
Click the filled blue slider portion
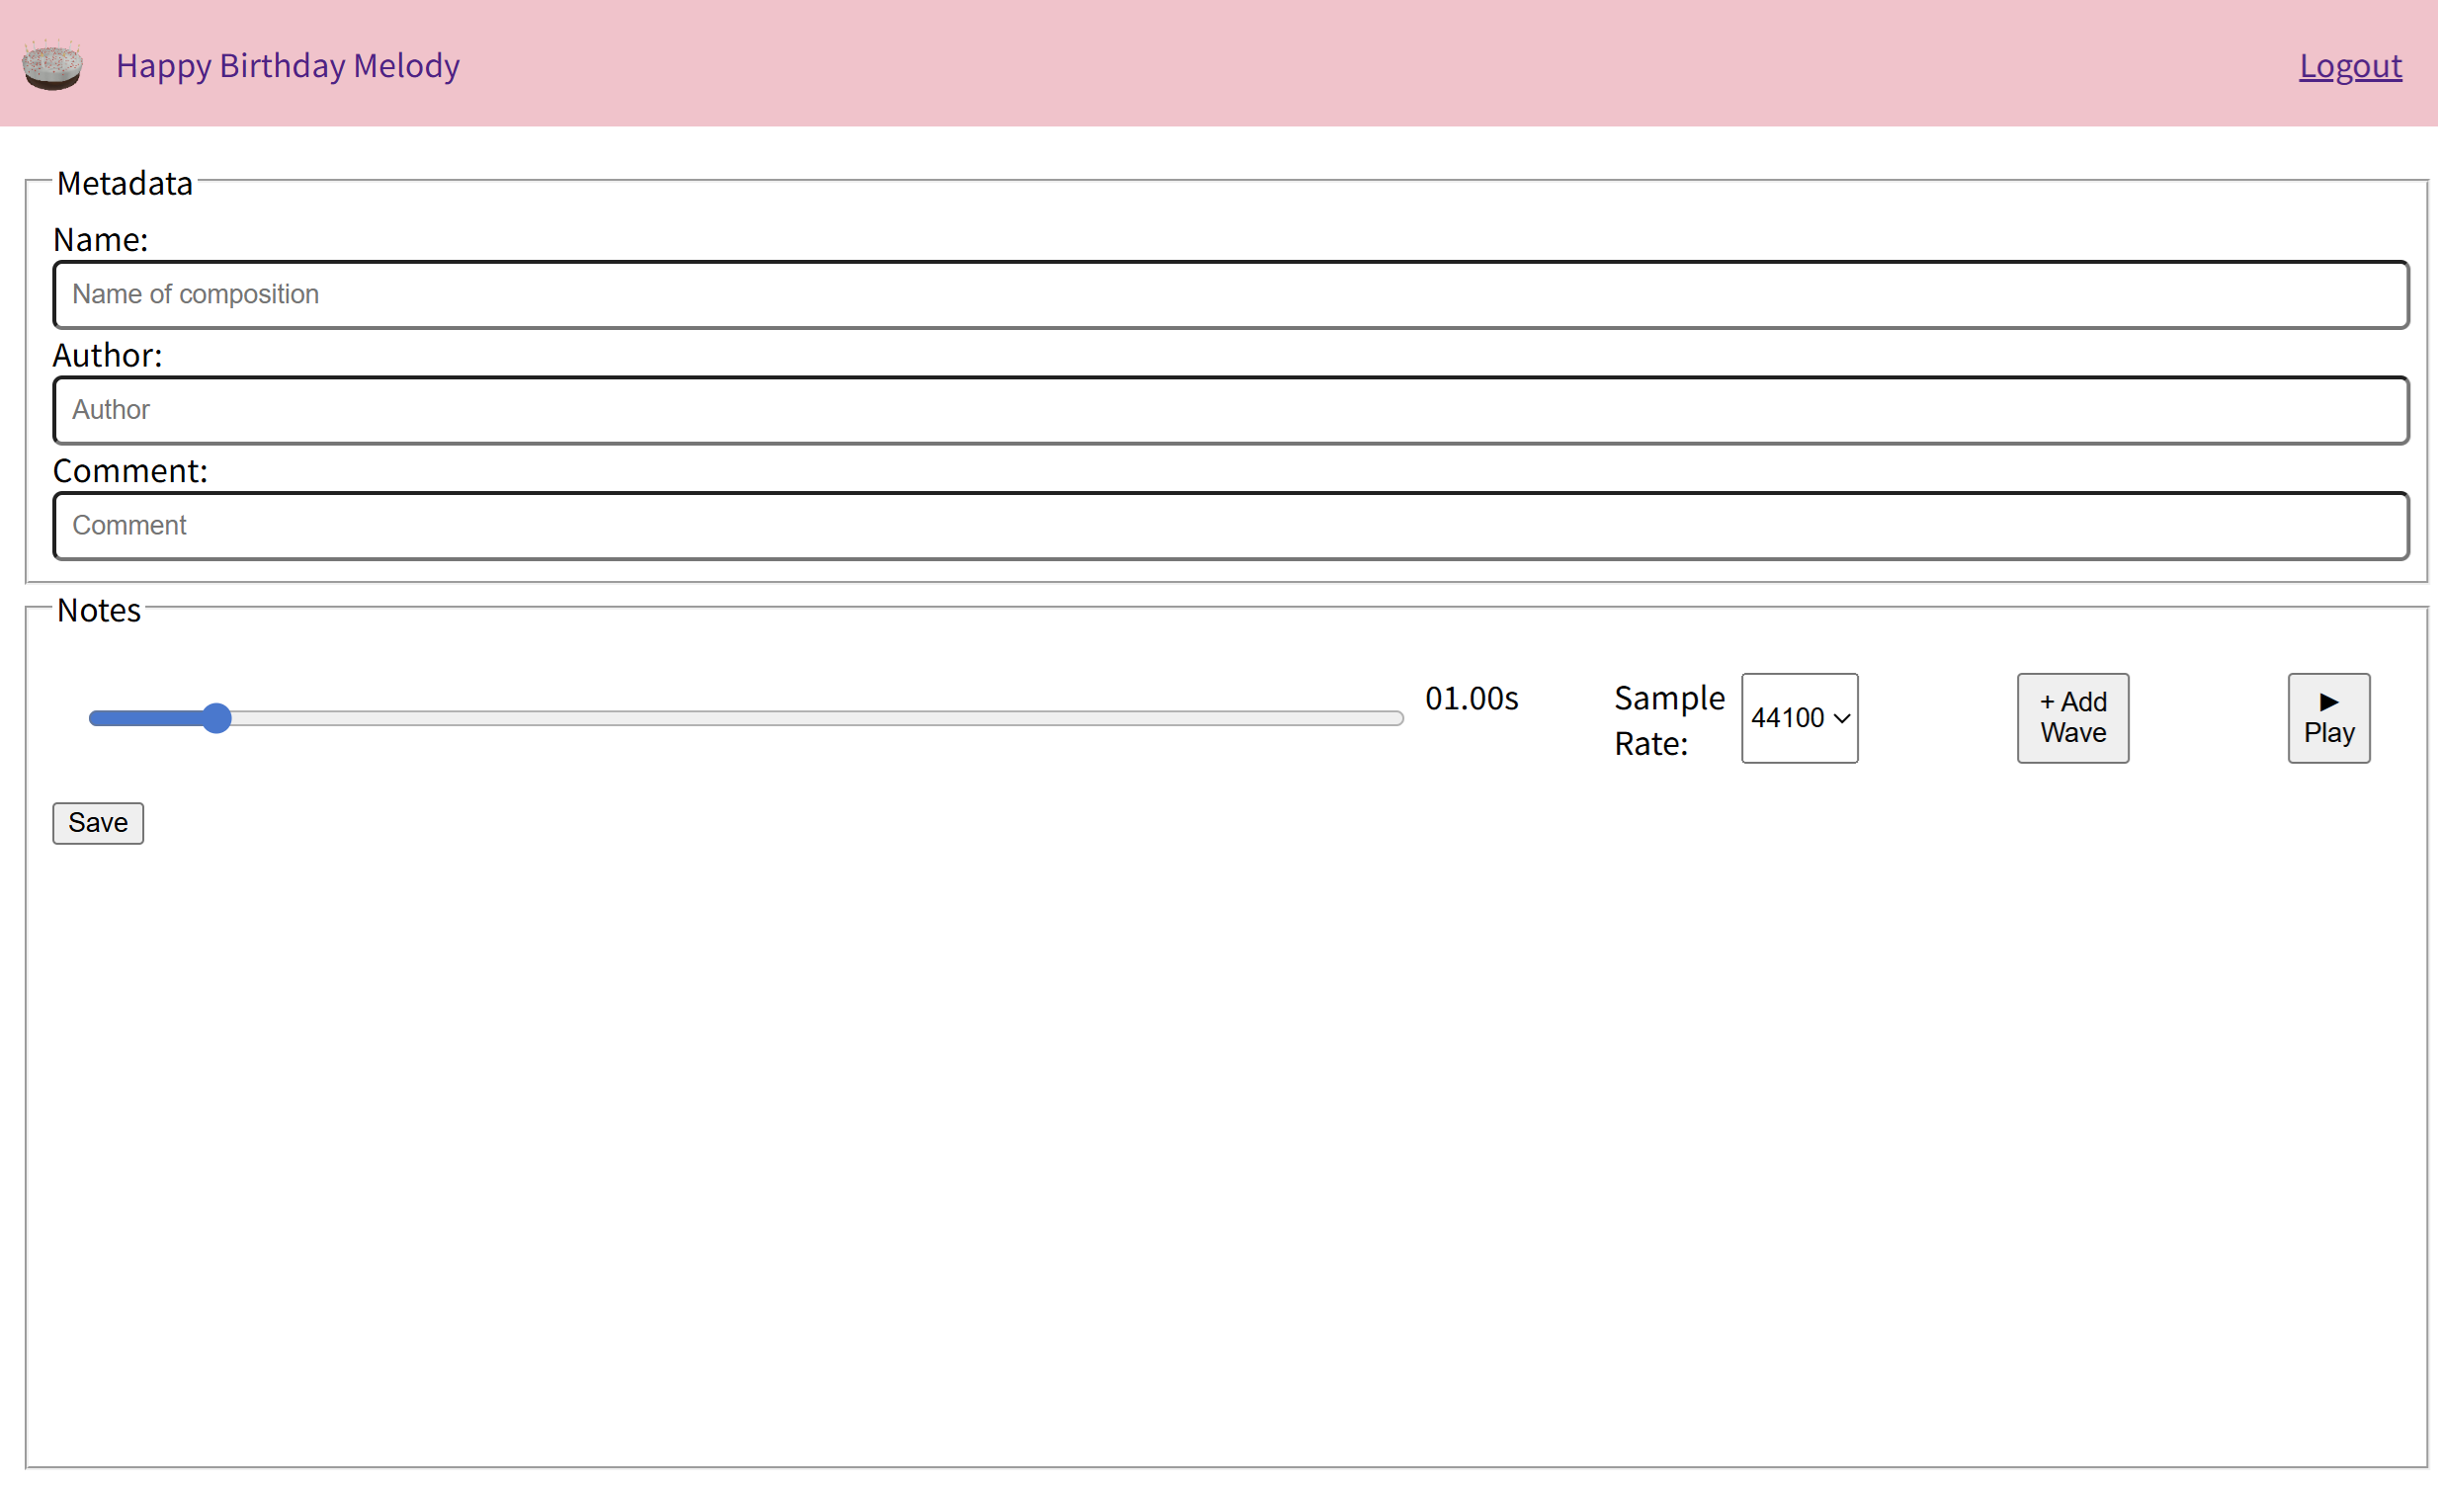148,718
